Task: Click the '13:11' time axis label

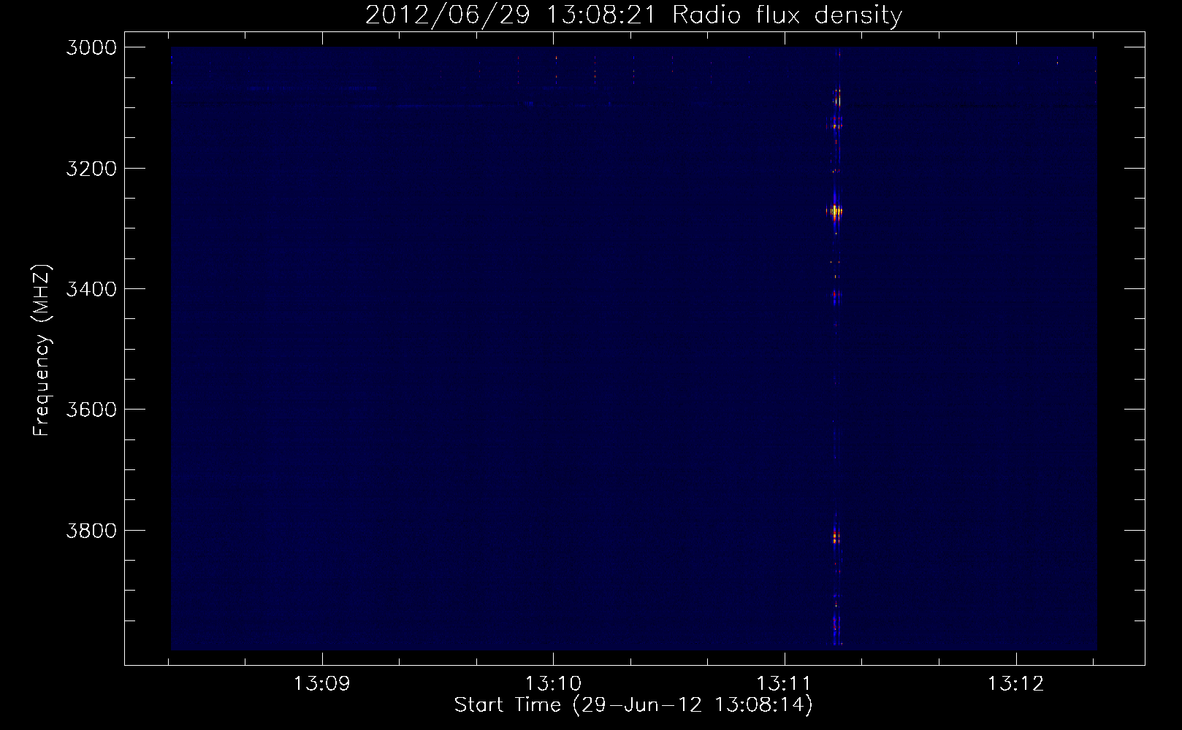Action: coord(784,684)
